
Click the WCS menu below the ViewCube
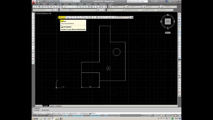pos(168,33)
